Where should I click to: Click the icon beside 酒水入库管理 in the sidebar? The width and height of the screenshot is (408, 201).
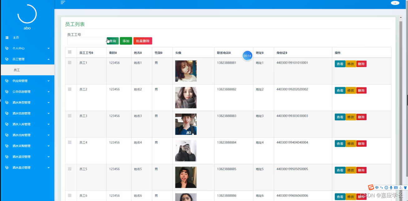[x=7, y=124]
